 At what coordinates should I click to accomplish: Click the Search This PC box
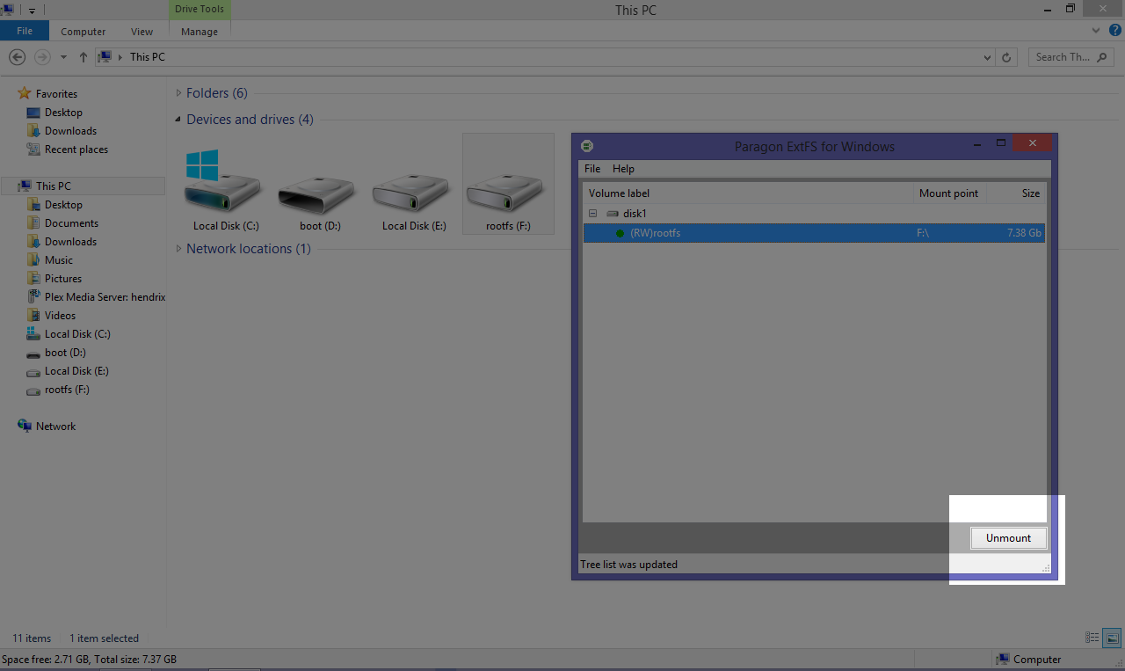click(1071, 57)
